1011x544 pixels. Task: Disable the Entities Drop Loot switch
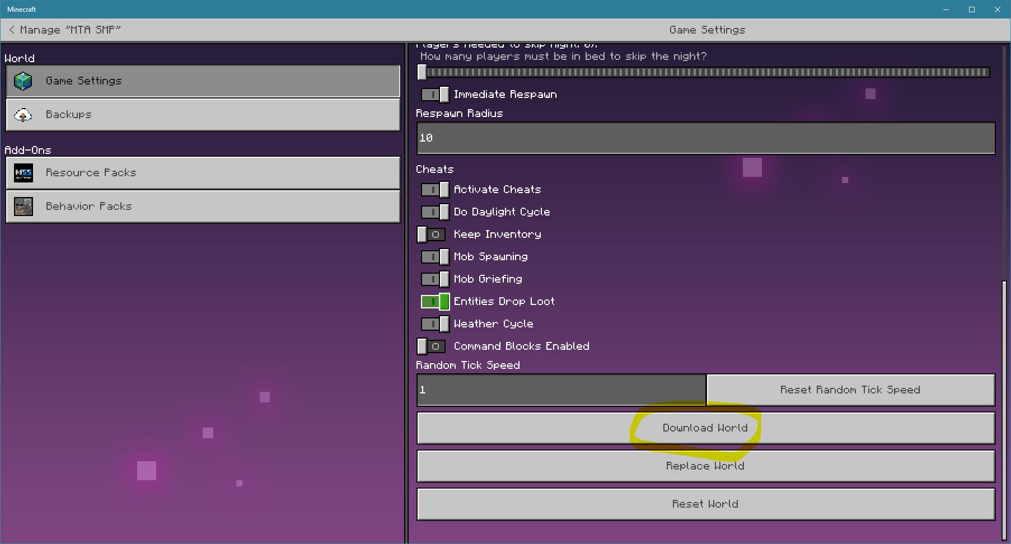pyautogui.click(x=435, y=302)
